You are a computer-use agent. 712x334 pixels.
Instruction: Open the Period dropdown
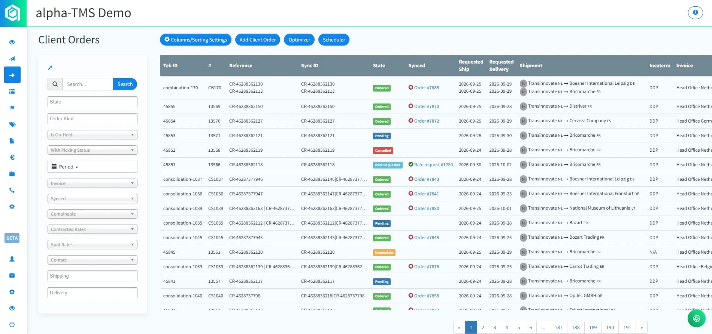tap(93, 167)
